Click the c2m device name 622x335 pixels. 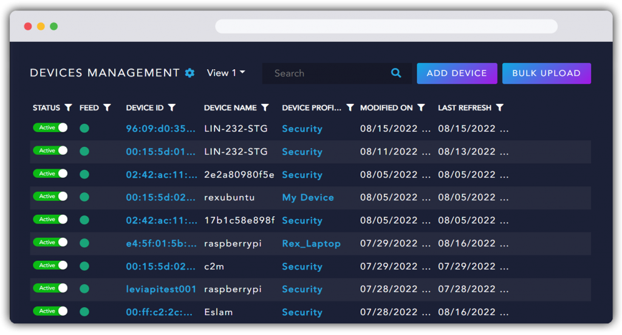pos(214,266)
